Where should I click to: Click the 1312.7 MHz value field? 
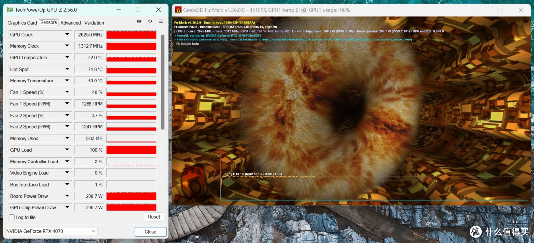pyautogui.click(x=89, y=46)
